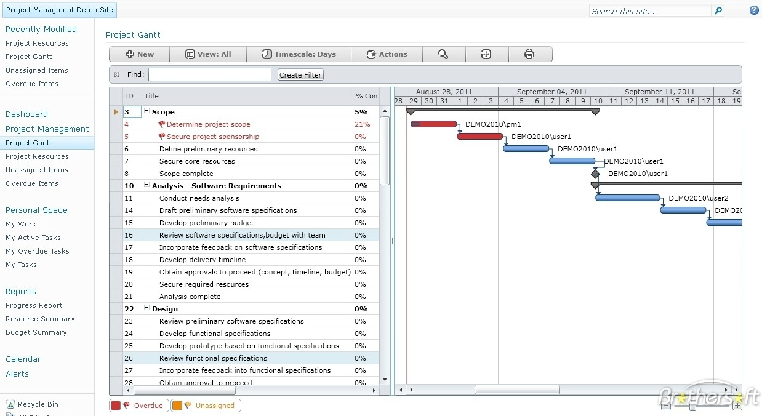Click the print icon in the Gantt toolbar
The image size is (762, 416).
click(529, 54)
